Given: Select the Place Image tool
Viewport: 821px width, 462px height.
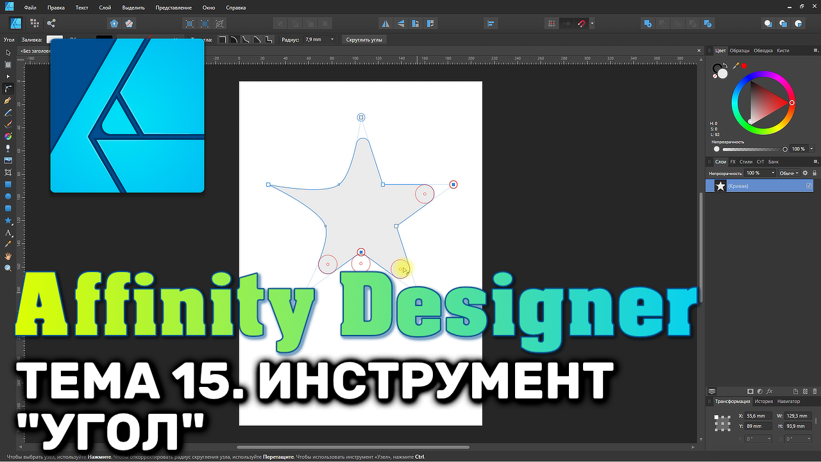Looking at the screenshot, I should tap(8, 160).
